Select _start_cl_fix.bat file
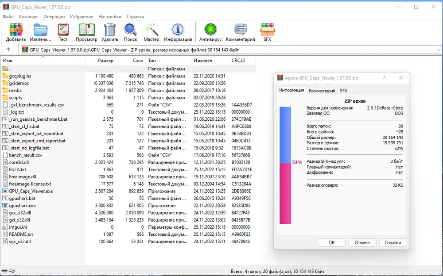This screenshot has height=276, width=443. point(24,126)
